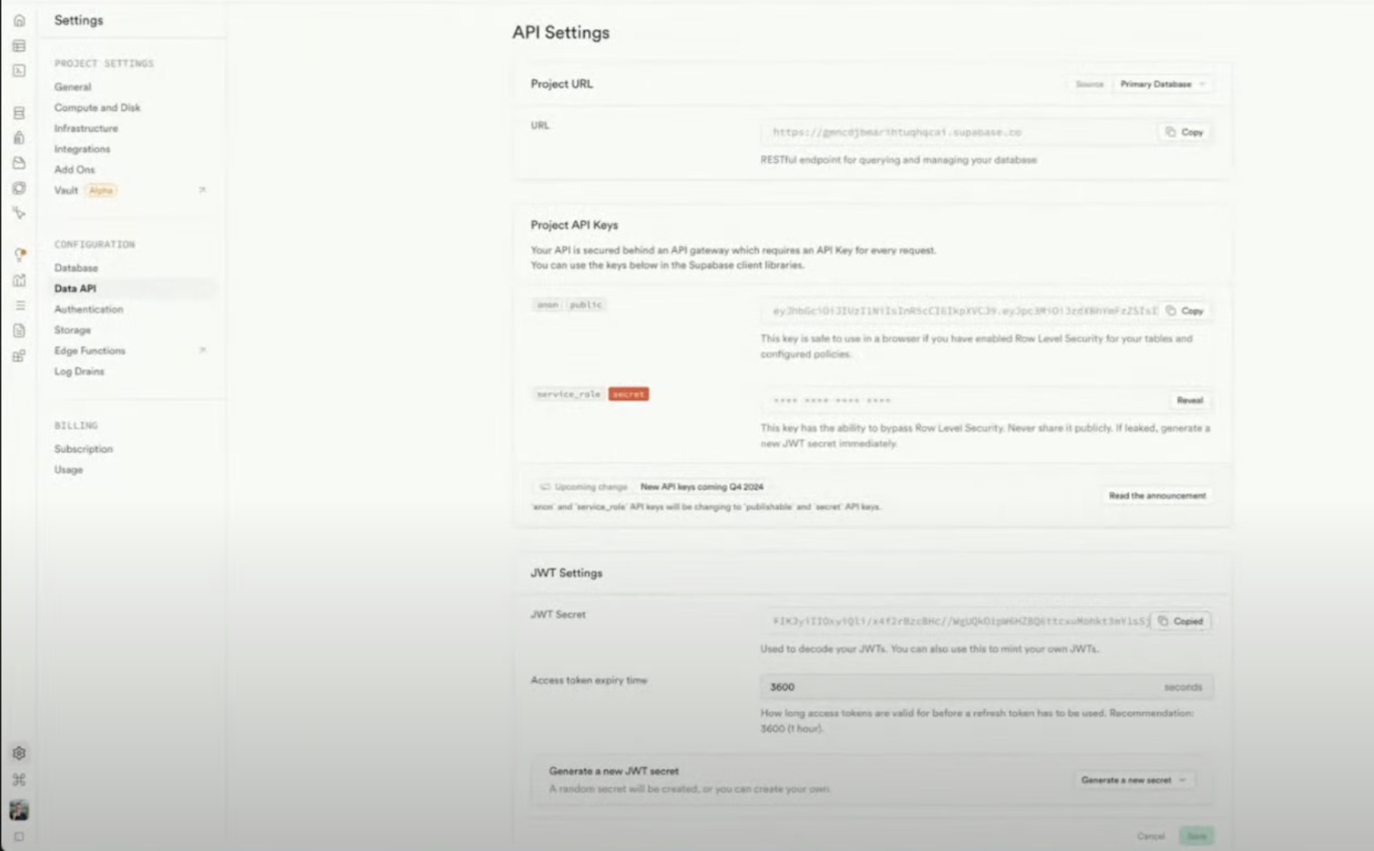The width and height of the screenshot is (1374, 851).
Task: Open the Primary Database source dropdown
Action: pyautogui.click(x=1162, y=84)
